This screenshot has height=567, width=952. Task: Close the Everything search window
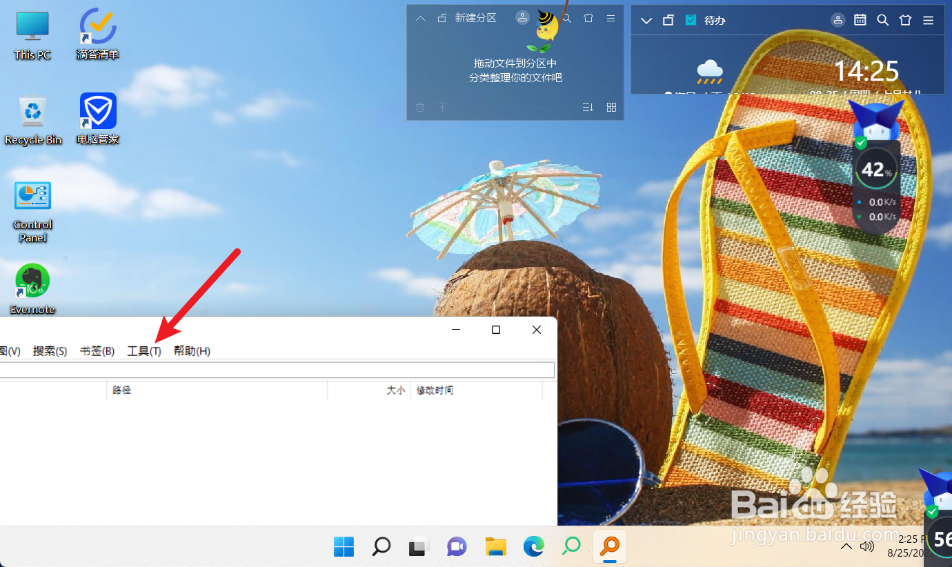537,330
